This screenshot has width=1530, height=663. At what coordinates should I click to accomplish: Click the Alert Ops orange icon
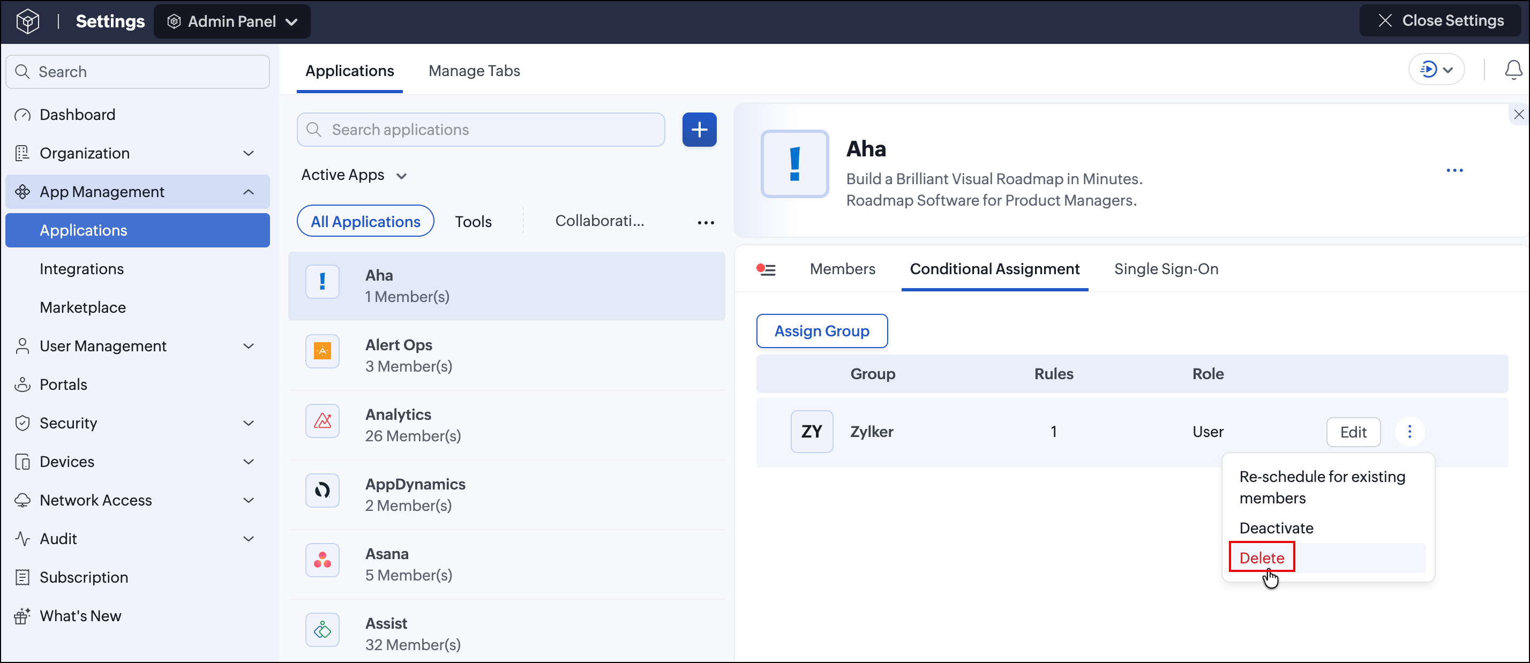click(322, 351)
